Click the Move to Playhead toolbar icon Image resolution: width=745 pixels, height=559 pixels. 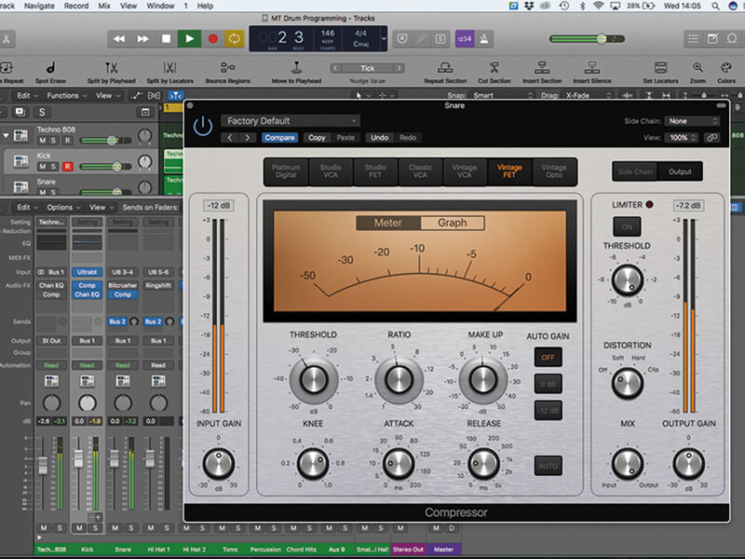[294, 65]
